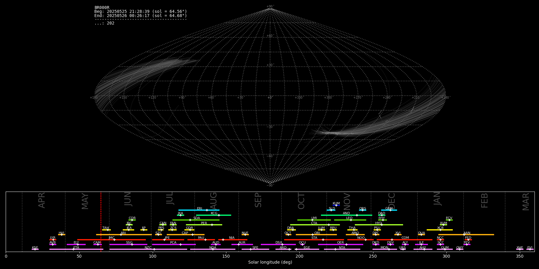Screen dimensions: 539x269
Task: Select the ETA shower label
Action: pyautogui.click(x=76, y=248)
